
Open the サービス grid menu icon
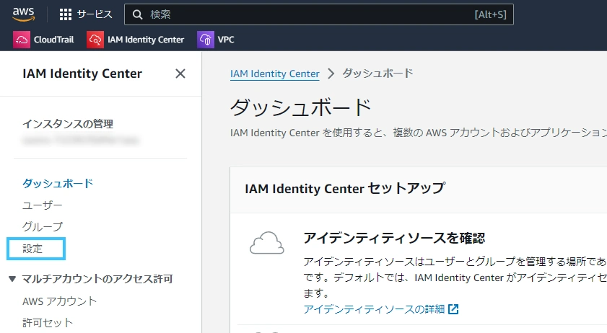coord(66,14)
